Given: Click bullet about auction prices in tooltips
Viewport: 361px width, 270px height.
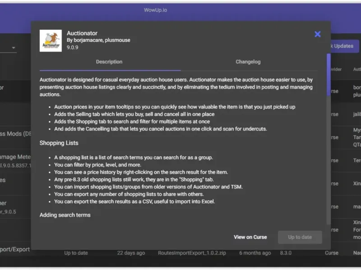Looking at the screenshot, I should pyautogui.click(x=175, y=107).
